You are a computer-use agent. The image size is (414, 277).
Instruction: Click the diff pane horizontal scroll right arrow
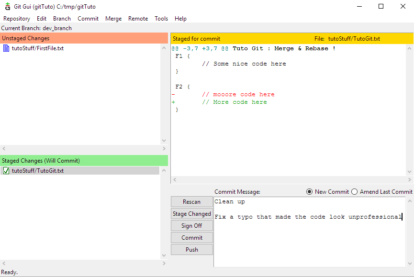410,180
